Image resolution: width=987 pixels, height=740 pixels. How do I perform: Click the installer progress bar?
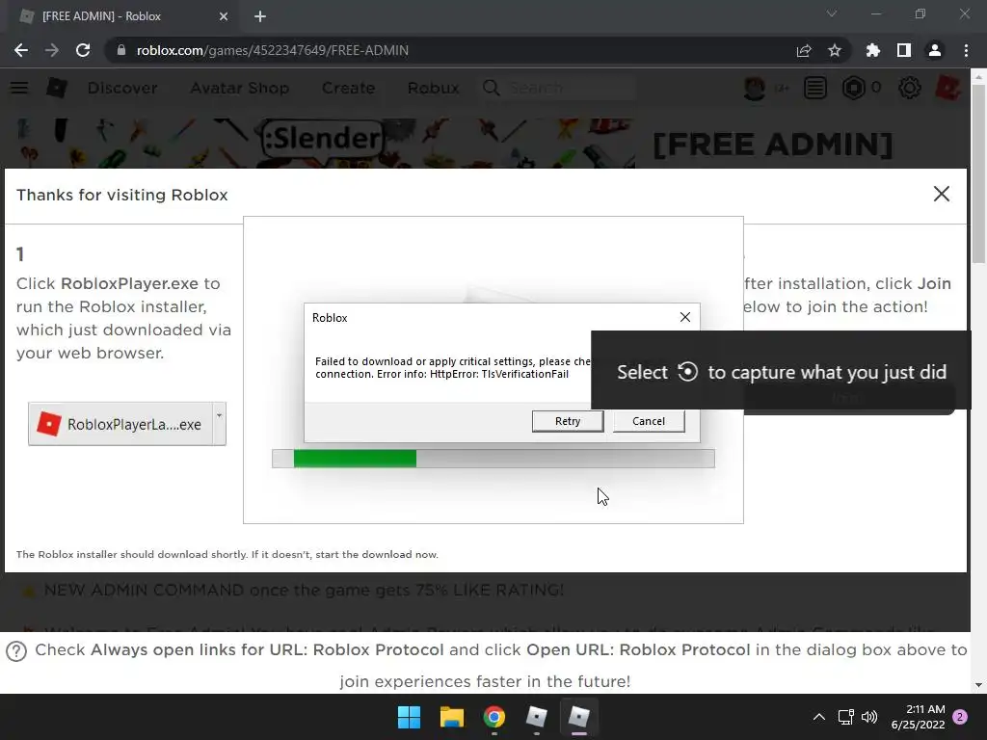(493, 458)
